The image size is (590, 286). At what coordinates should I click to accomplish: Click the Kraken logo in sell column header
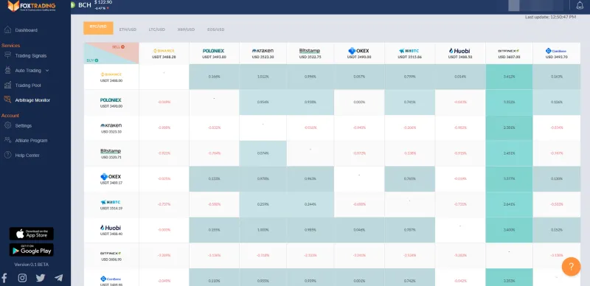pyautogui.click(x=263, y=50)
